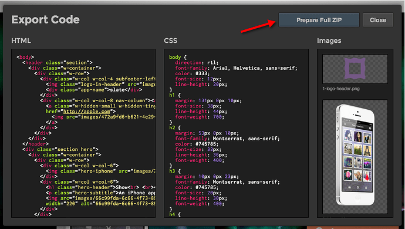Click the header class="section" line
Viewport: 405px width, 229px height.
tap(58, 63)
